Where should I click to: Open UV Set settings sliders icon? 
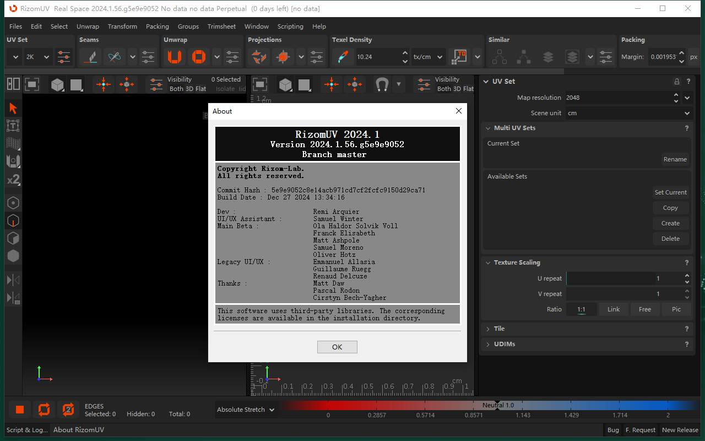pyautogui.click(x=64, y=56)
